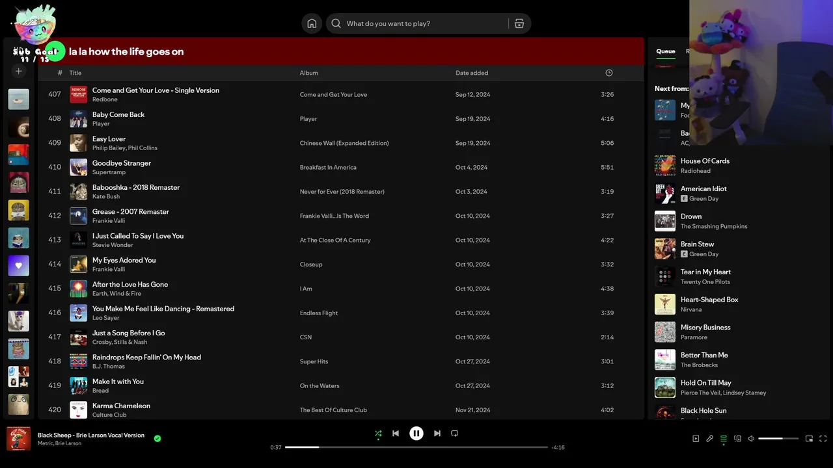This screenshot has width=833, height=468.
Task: Sort the list by Album column header
Action: point(308,73)
